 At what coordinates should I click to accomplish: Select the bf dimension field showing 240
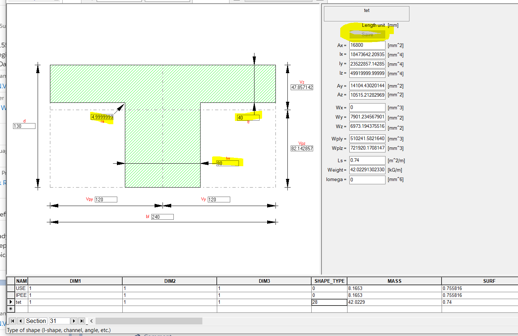[162, 217]
